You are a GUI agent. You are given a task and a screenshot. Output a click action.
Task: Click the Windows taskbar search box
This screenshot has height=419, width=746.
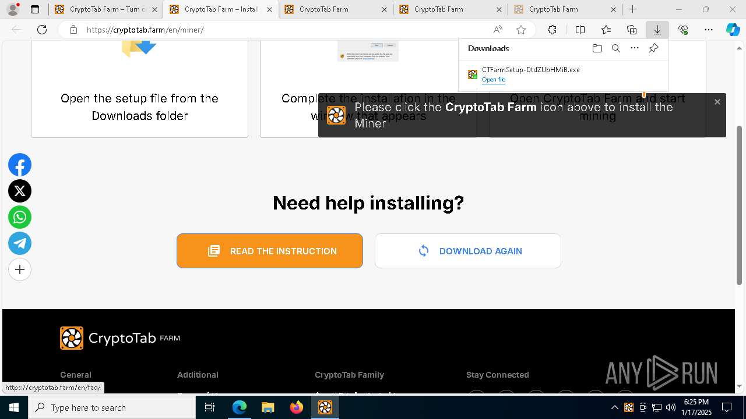point(112,407)
